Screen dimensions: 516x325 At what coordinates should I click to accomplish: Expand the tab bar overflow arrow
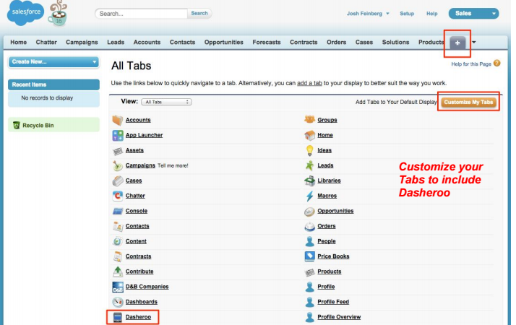coord(474,42)
